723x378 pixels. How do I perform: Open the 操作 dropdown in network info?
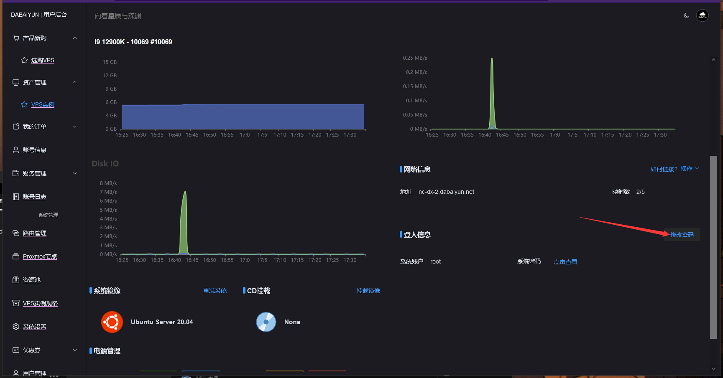690,169
